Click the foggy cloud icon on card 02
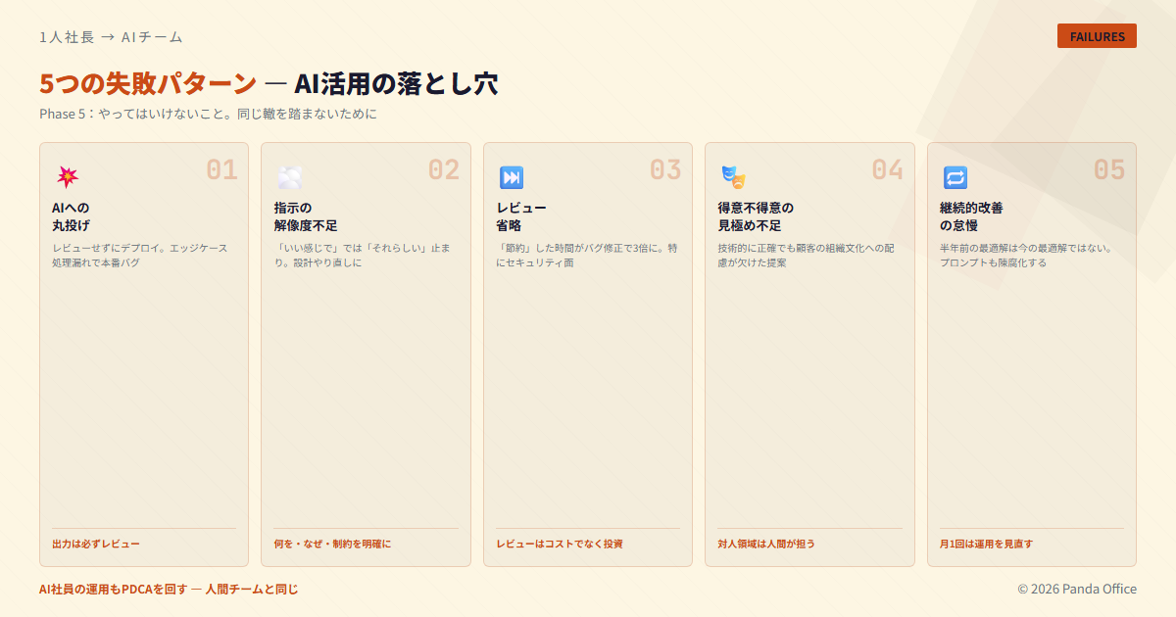The height and width of the screenshot is (617, 1176). coord(289,177)
